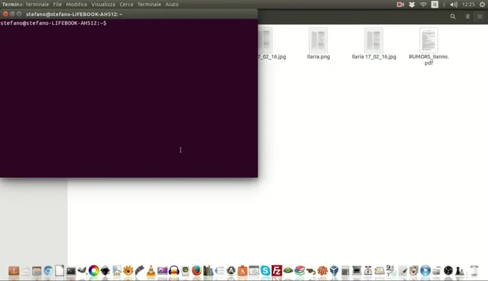Launch VLC media player from dock
488x281 pixels.
(151, 271)
